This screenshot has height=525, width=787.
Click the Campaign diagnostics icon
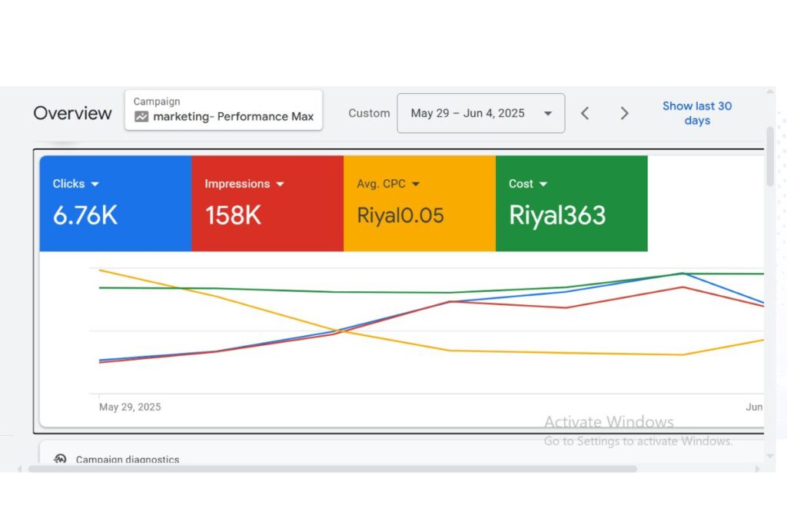pos(60,459)
